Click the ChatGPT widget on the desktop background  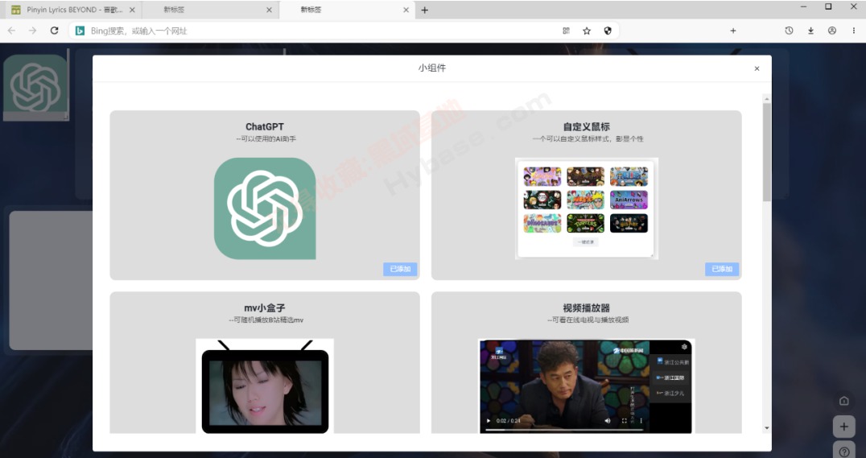point(35,87)
